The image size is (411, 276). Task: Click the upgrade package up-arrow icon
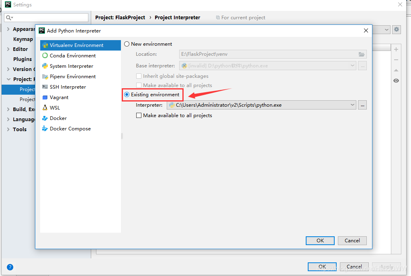pos(396,70)
